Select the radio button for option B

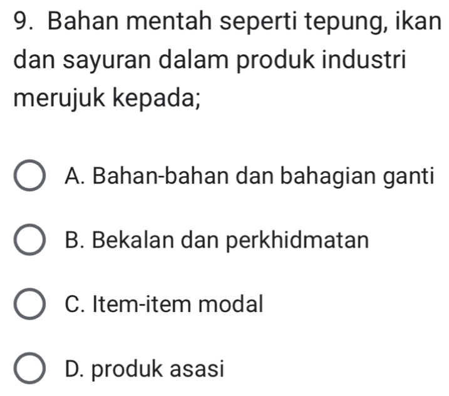pos(30,242)
